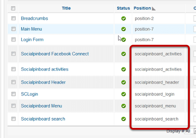
Task: Check the Socialpinboard Header checkbox
Action: tap(13, 82)
